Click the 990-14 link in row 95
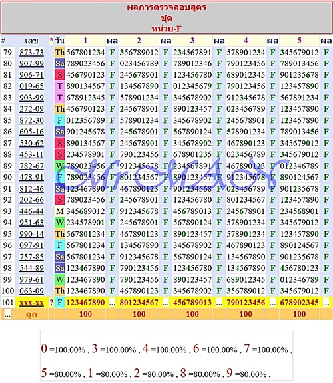333x383 pixels. (x=31, y=234)
